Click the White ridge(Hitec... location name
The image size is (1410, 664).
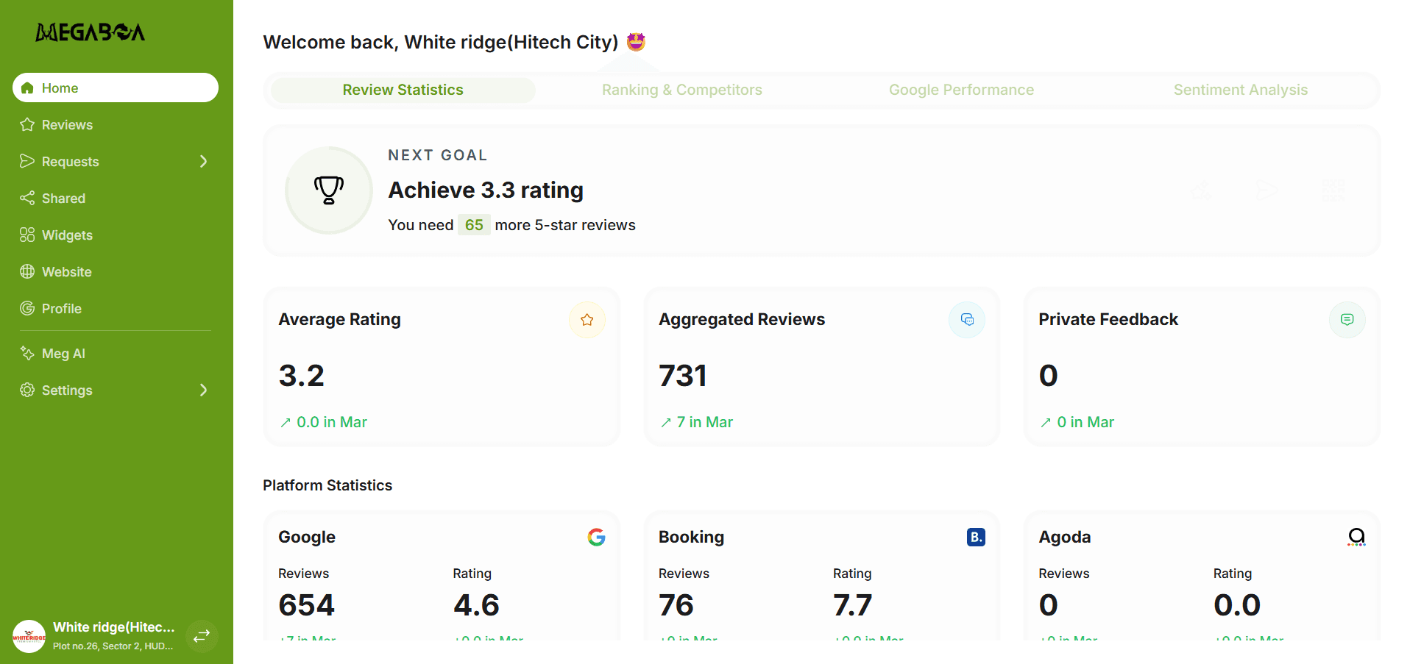point(114,627)
